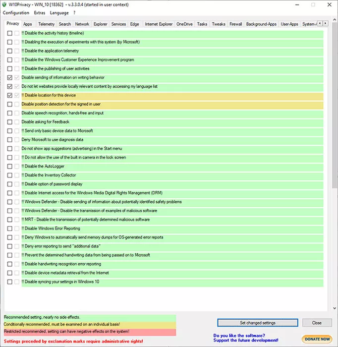338x347 pixels.
Task: Click 'Disable the publishing of user activities' text
Action: pyautogui.click(x=56, y=68)
